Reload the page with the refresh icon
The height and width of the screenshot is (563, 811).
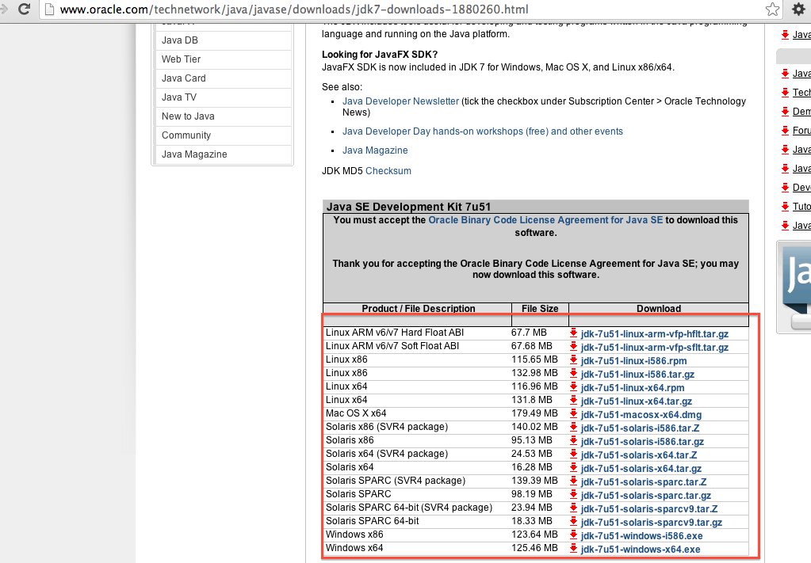tap(24, 9)
